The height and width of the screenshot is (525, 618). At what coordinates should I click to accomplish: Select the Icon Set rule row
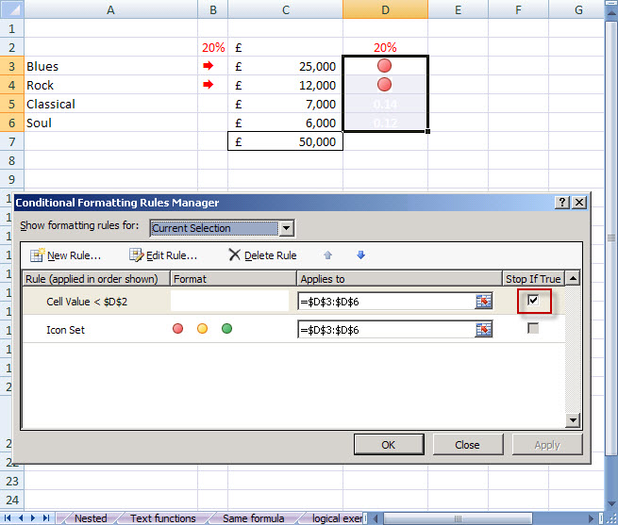[94, 329]
